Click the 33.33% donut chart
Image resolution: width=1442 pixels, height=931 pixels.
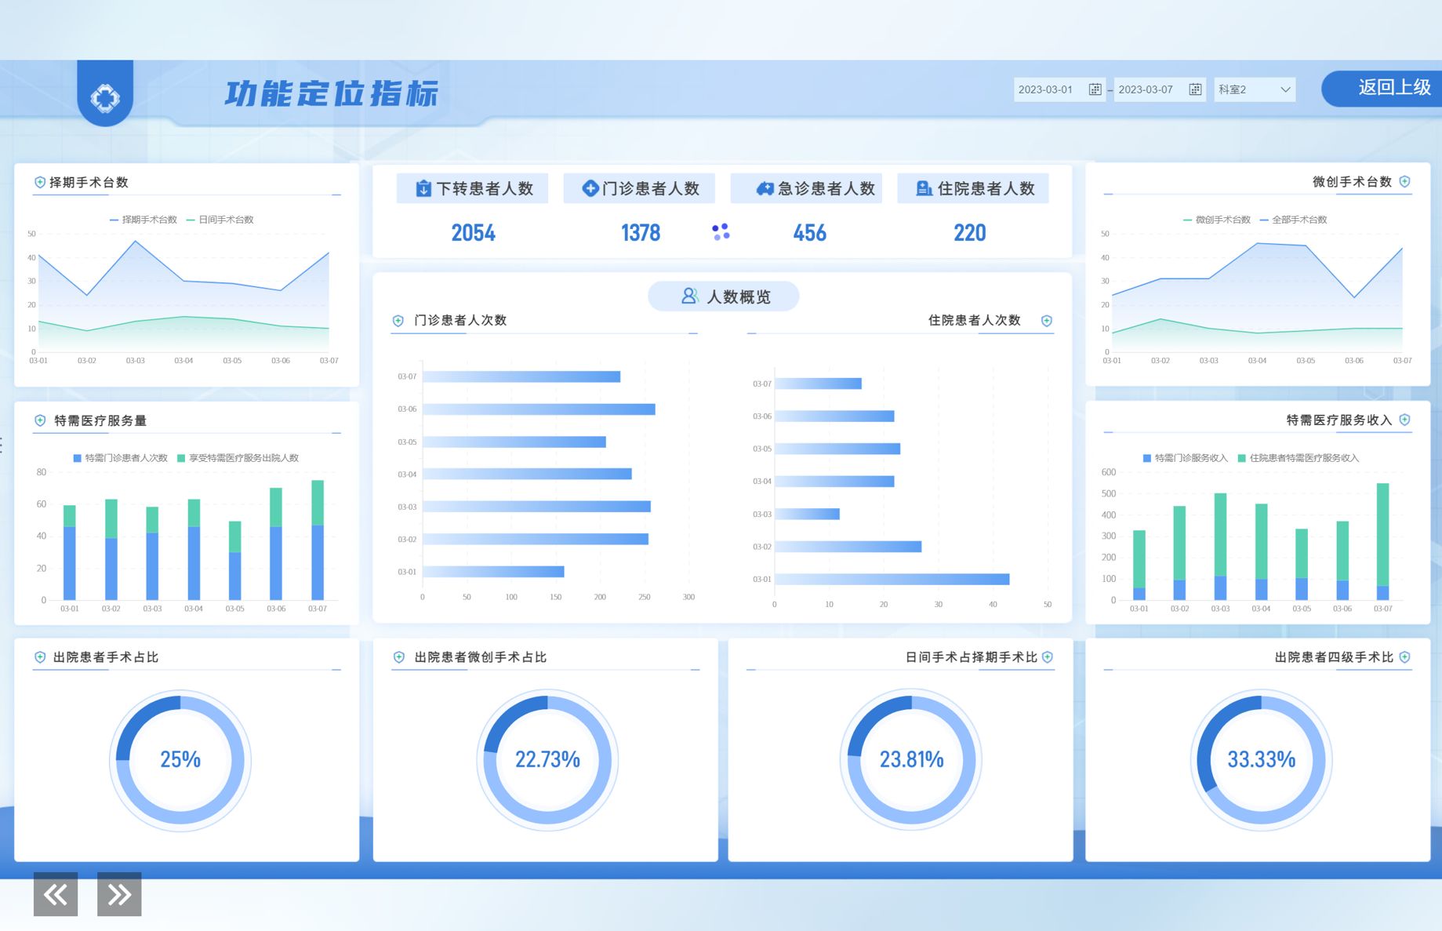coord(1261,760)
